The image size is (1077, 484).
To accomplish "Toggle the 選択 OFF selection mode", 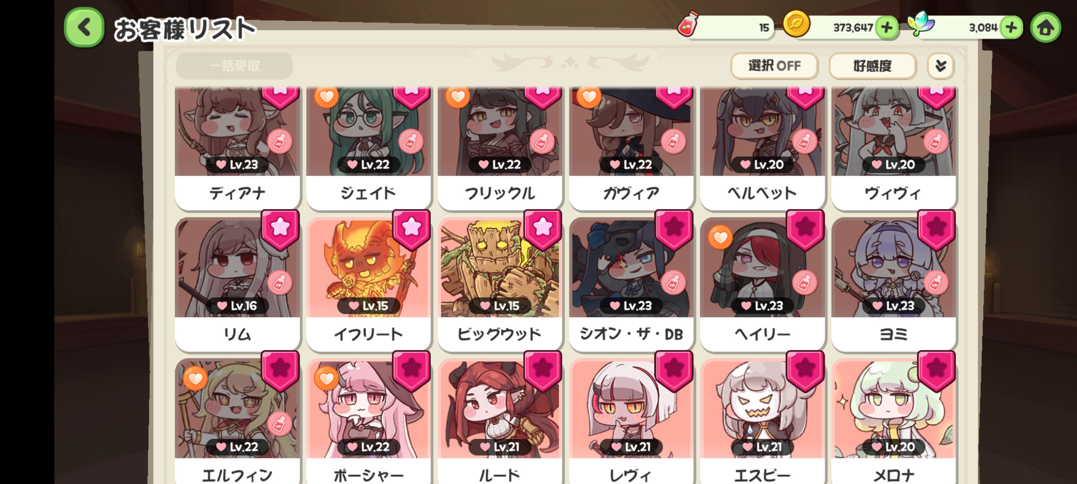I will pyautogui.click(x=774, y=66).
